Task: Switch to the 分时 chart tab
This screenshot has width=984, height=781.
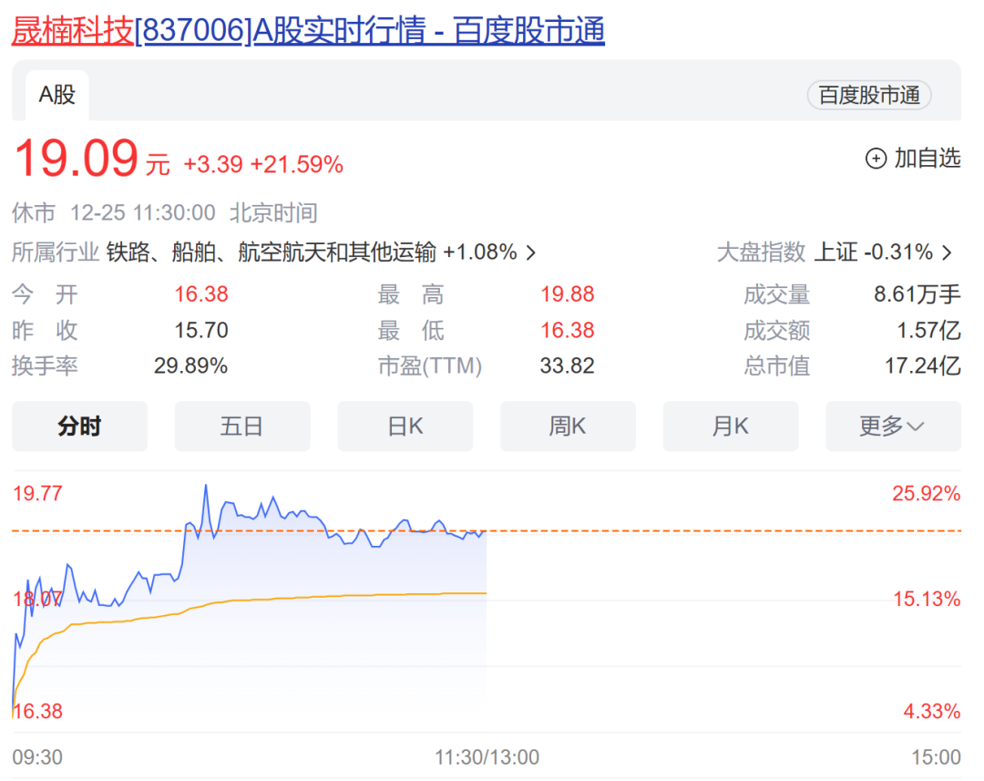Action: [x=79, y=426]
